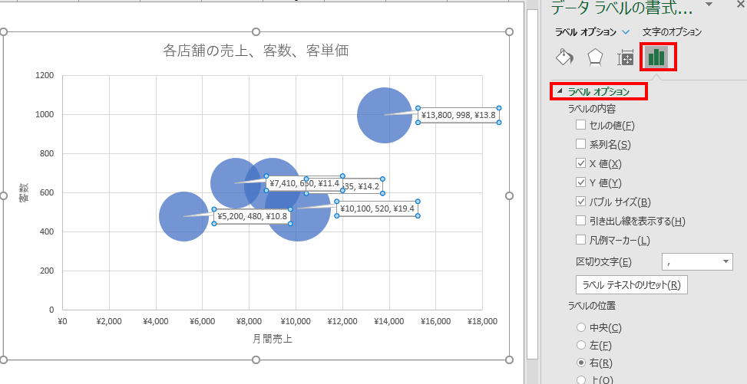The image size is (747, 384).
Task: Select the 月間売上 horizontal axis title
Action: click(x=273, y=339)
